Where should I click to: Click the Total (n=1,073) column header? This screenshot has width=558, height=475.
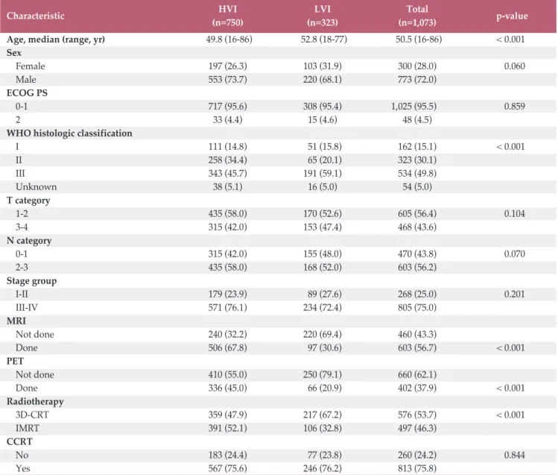[417, 16]
